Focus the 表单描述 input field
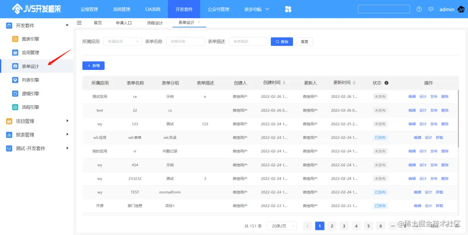Viewport: 468px width, 235px height. [x=248, y=41]
